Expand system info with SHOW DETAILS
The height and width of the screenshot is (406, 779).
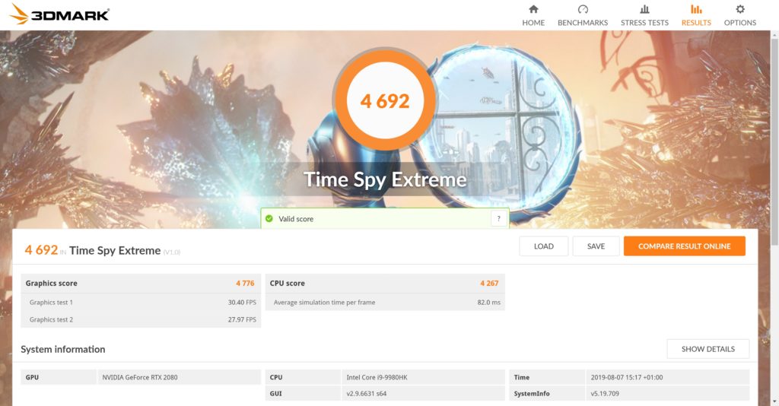(707, 349)
